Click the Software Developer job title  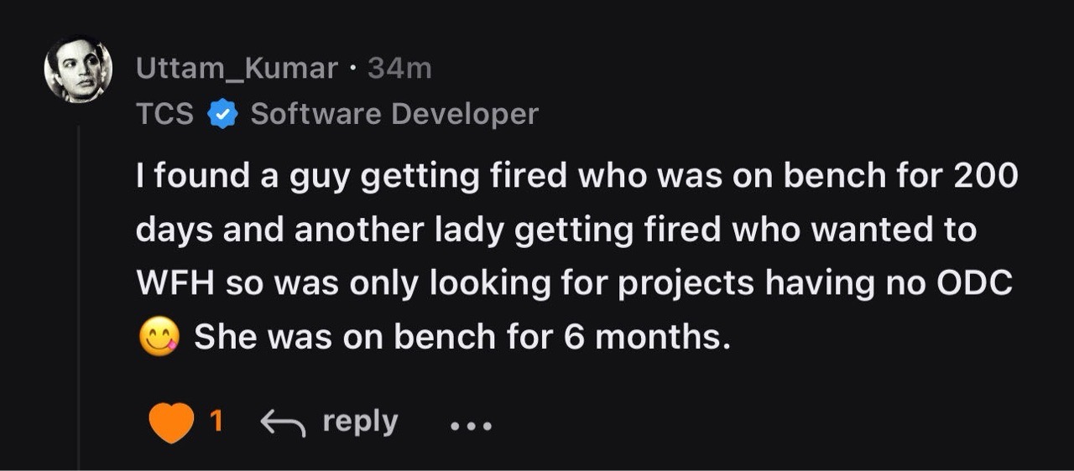tap(394, 114)
